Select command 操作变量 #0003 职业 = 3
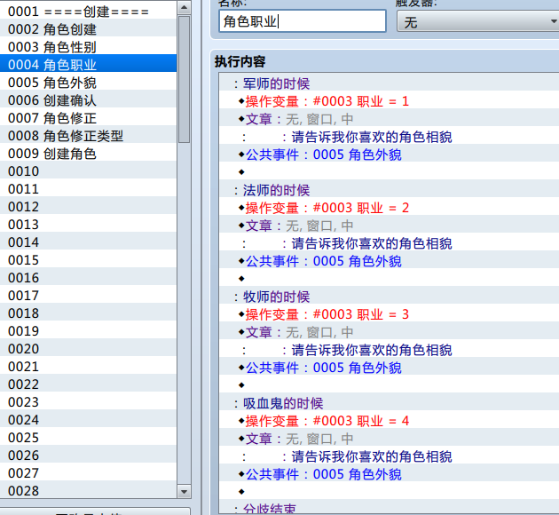 [x=390, y=314]
